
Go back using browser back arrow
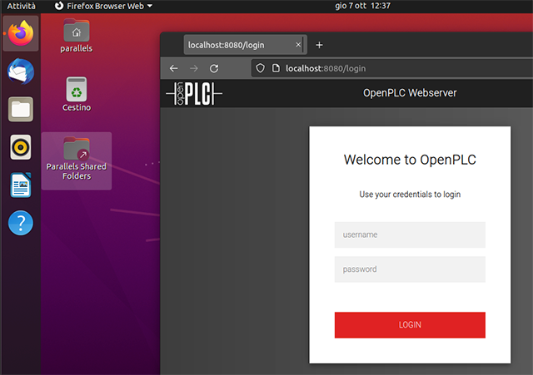174,68
